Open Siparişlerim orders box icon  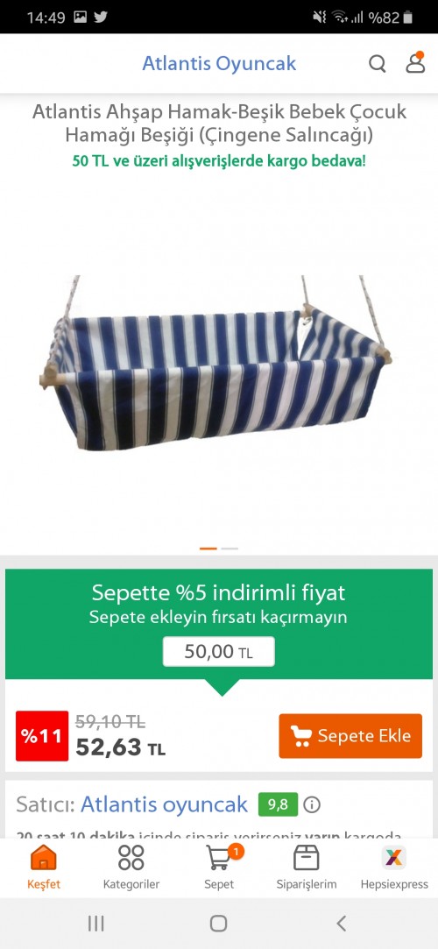click(306, 858)
